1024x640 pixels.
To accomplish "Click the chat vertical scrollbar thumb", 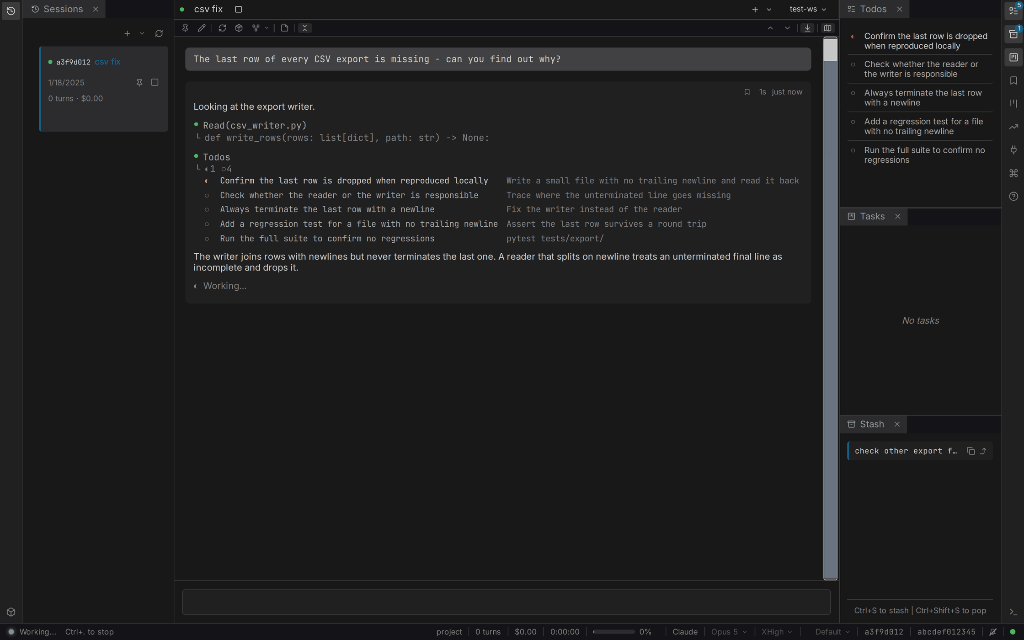I will coord(830,50).
